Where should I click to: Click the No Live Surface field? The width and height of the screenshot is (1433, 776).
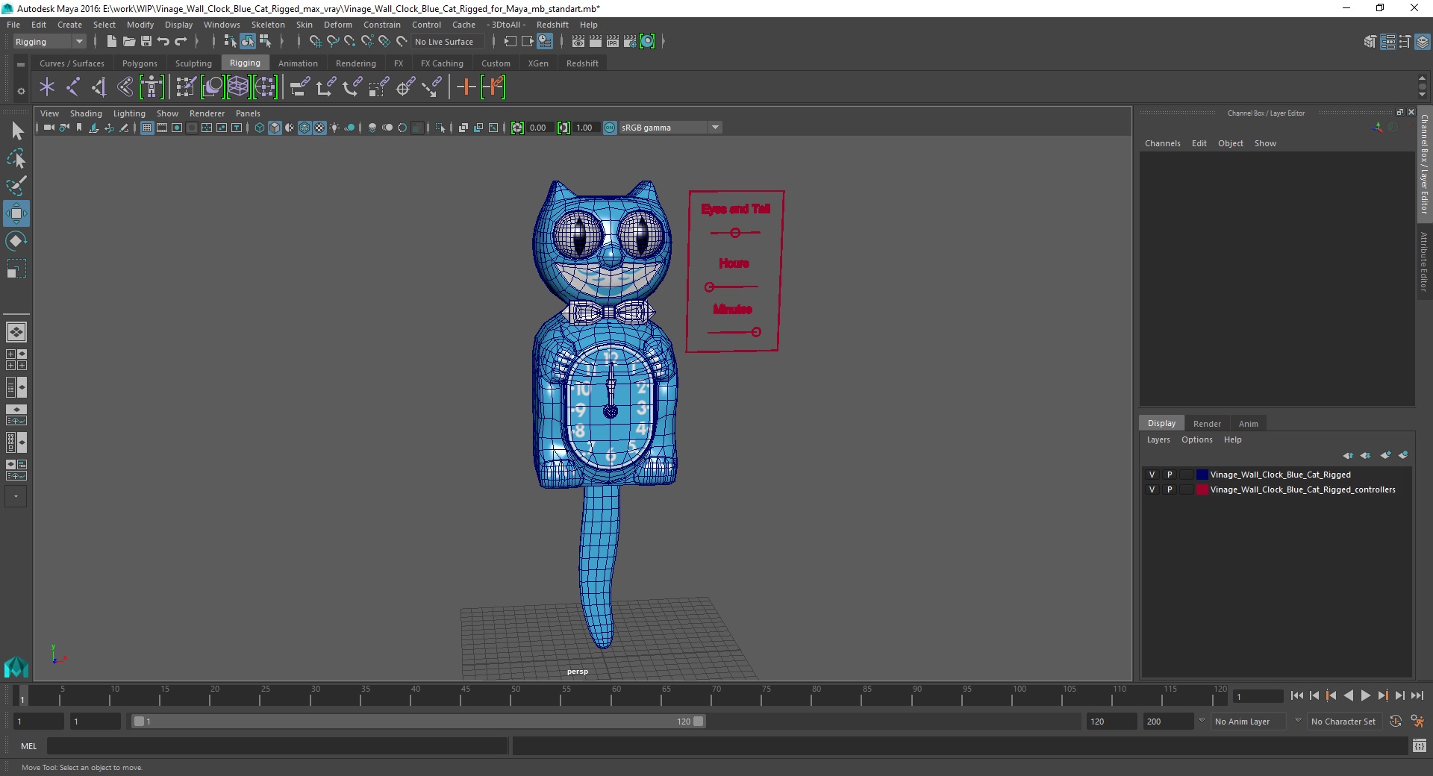click(448, 42)
